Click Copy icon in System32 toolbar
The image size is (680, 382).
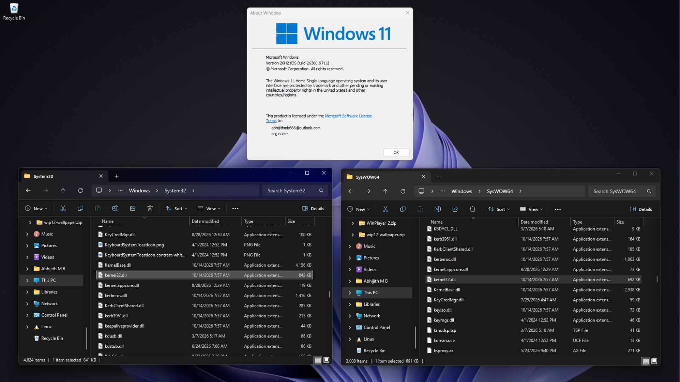tap(80, 209)
